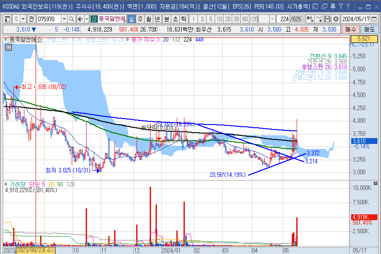The width and height of the screenshot is (381, 254).
Task: Choose interval 1 button
Action: (193, 18)
